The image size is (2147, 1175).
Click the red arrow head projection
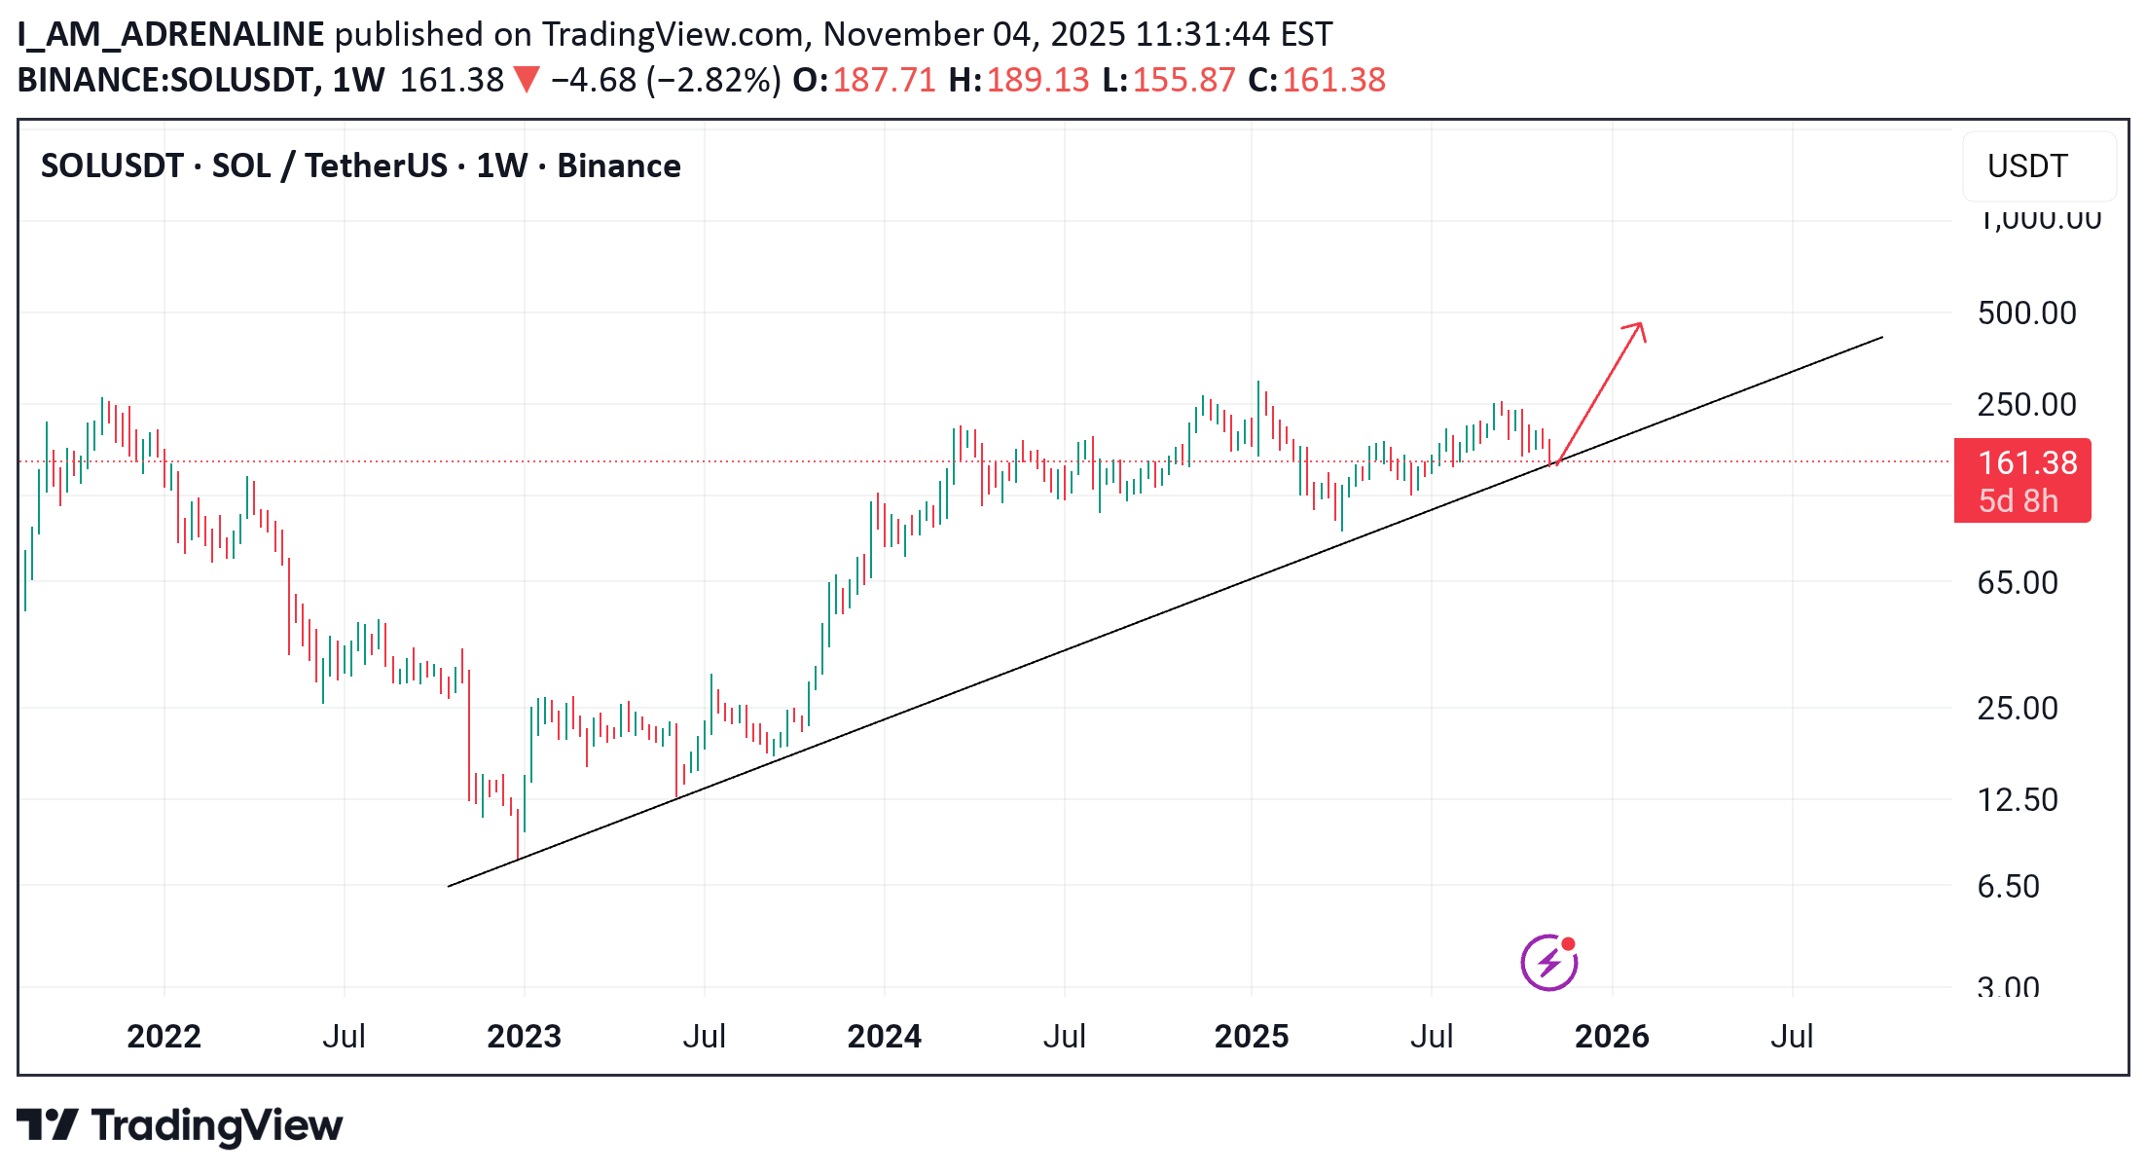pos(1636,330)
